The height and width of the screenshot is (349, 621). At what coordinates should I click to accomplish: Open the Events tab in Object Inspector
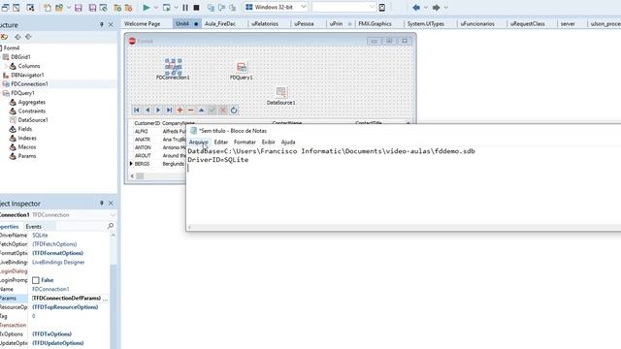tap(33, 226)
